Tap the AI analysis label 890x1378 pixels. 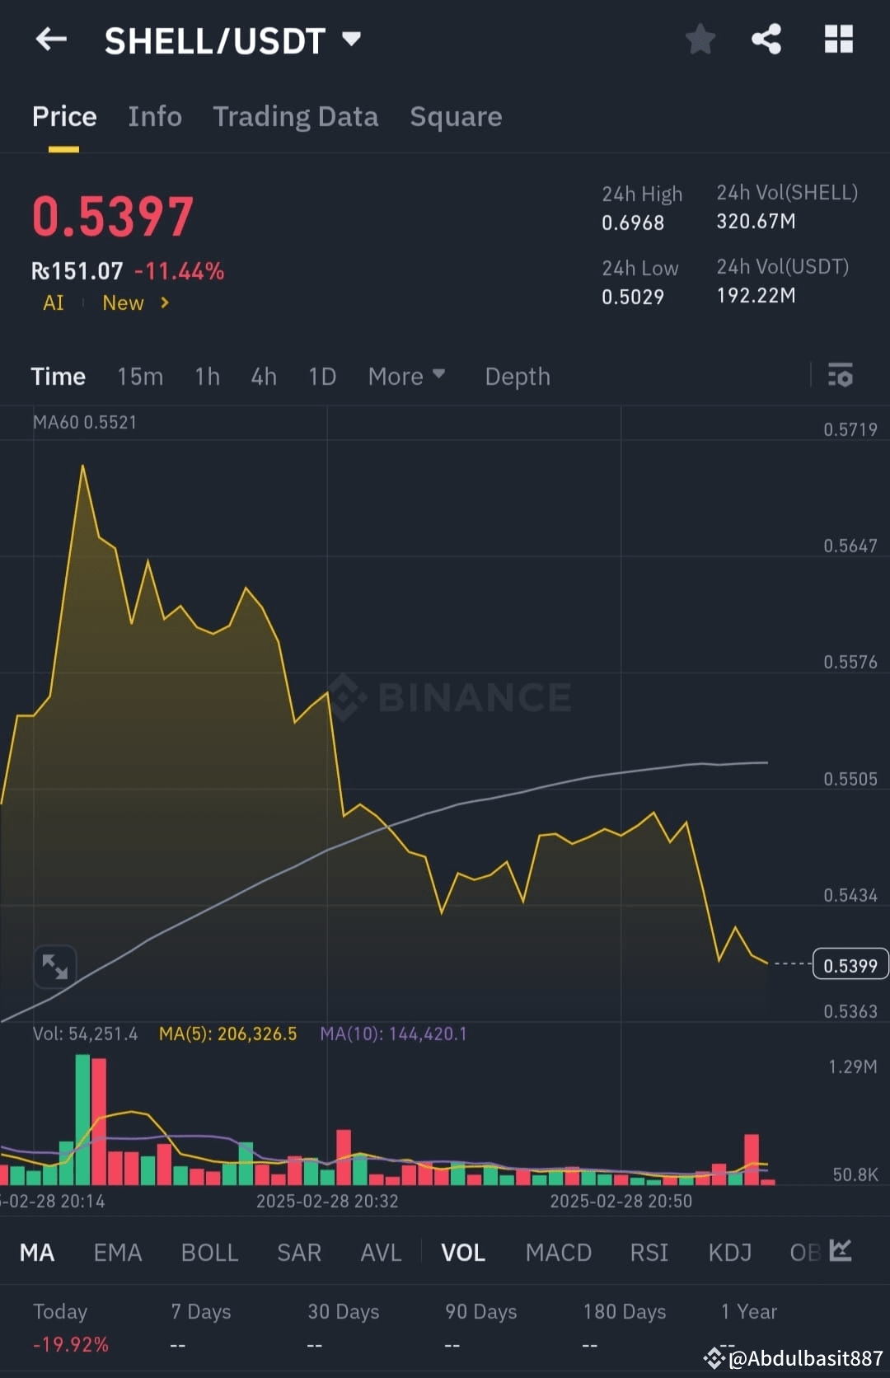(x=52, y=302)
